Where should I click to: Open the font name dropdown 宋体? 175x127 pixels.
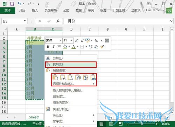coord(61,40)
